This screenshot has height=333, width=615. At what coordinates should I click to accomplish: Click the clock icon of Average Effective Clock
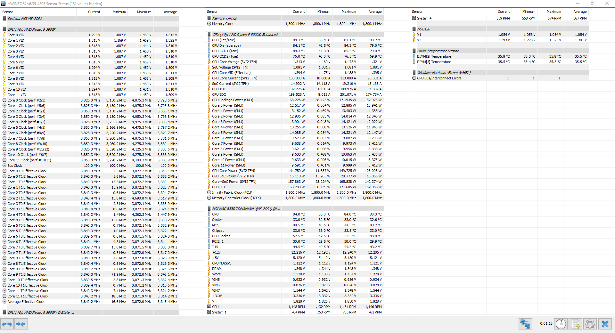(4, 302)
